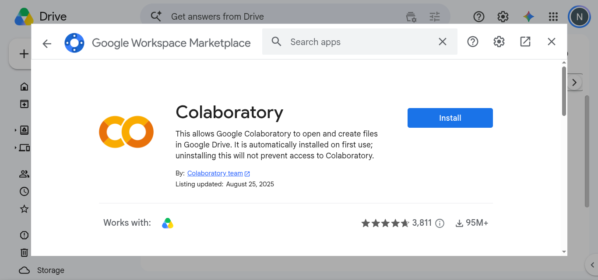The image size is (598, 280).
Task: Open the Colaboratory team developer link
Action: (x=218, y=173)
